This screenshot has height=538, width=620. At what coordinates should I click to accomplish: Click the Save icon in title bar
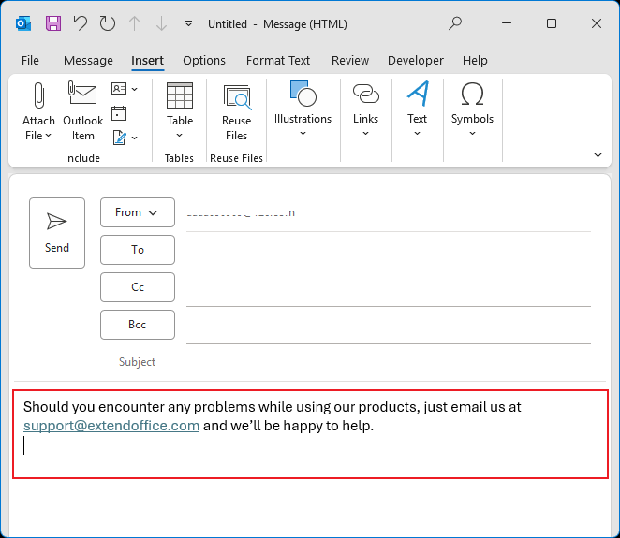(53, 23)
